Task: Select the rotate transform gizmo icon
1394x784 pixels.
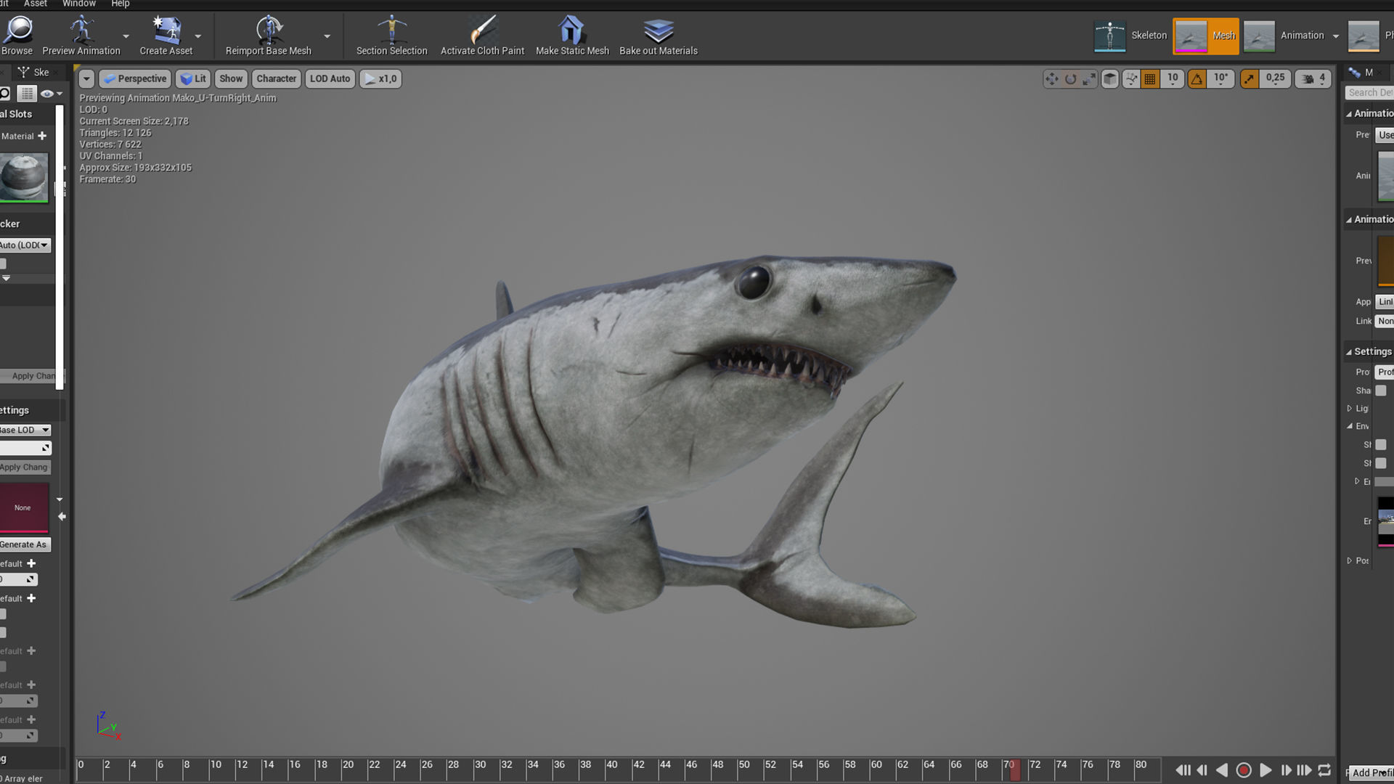Action: click(x=1070, y=79)
